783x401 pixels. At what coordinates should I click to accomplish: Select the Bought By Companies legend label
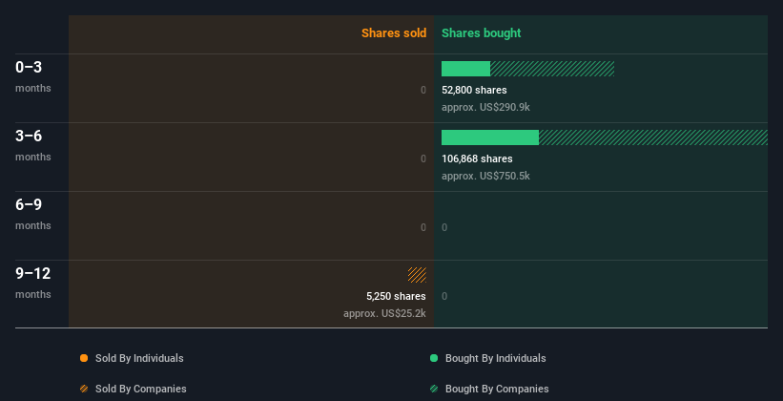497,389
